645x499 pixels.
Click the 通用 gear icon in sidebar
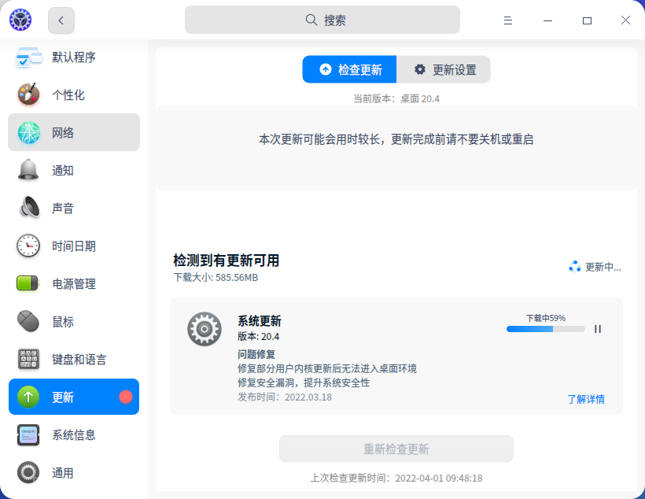28,472
